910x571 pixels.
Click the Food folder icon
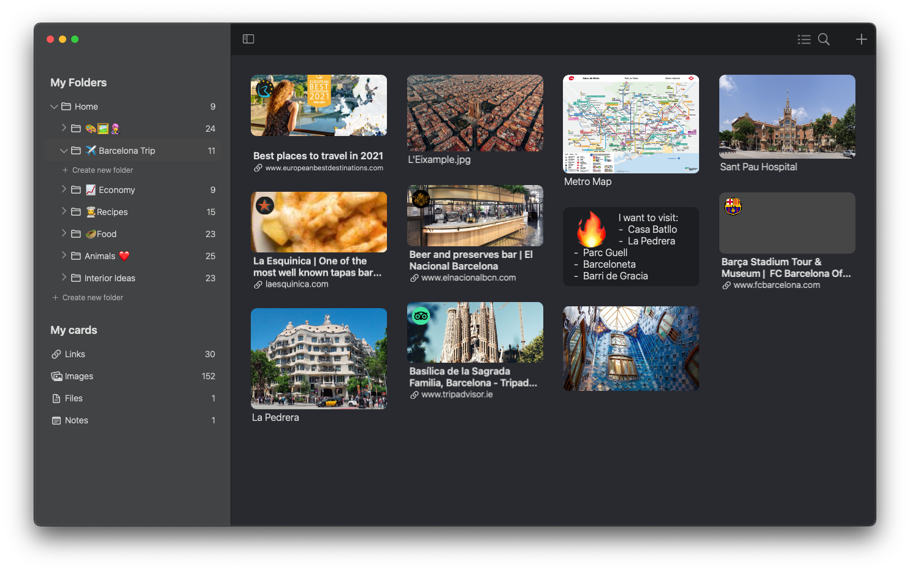[x=76, y=234]
